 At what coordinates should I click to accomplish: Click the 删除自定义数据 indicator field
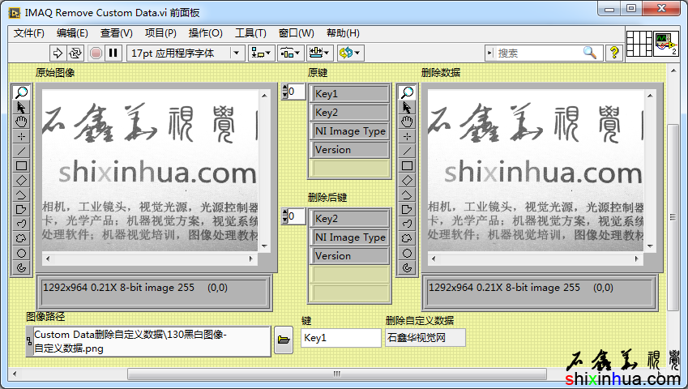[425, 338]
